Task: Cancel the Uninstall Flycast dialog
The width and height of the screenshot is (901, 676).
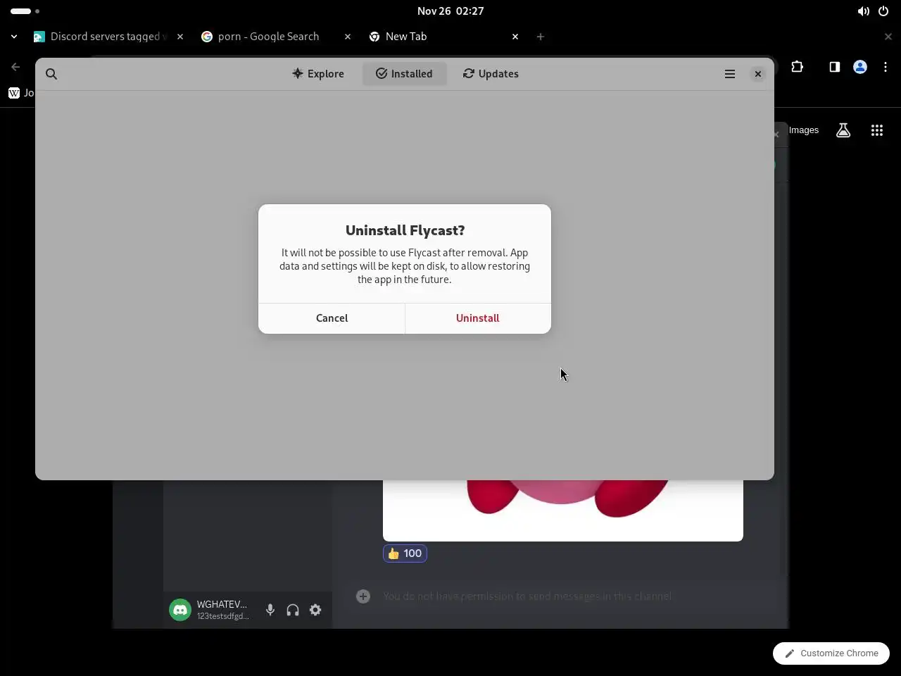Action: (332, 318)
